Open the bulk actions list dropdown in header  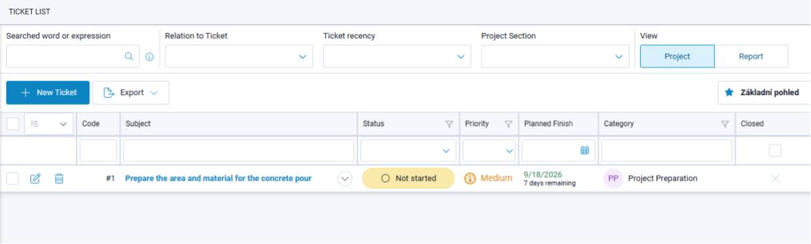point(49,124)
